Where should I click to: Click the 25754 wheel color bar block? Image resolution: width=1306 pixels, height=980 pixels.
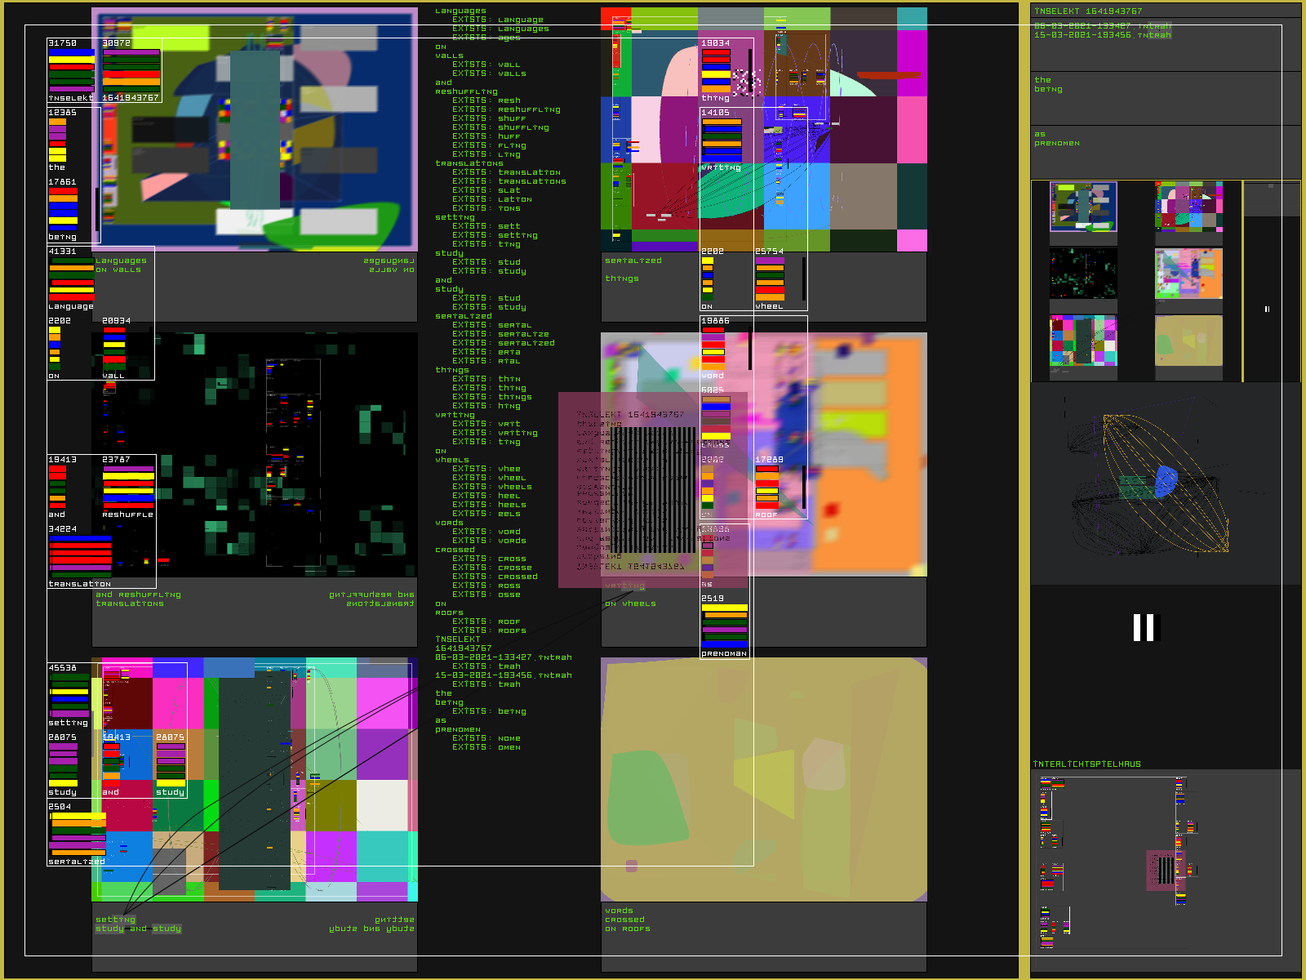pos(769,279)
